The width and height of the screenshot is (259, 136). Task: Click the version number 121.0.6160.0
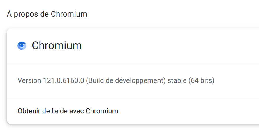tap(64, 80)
